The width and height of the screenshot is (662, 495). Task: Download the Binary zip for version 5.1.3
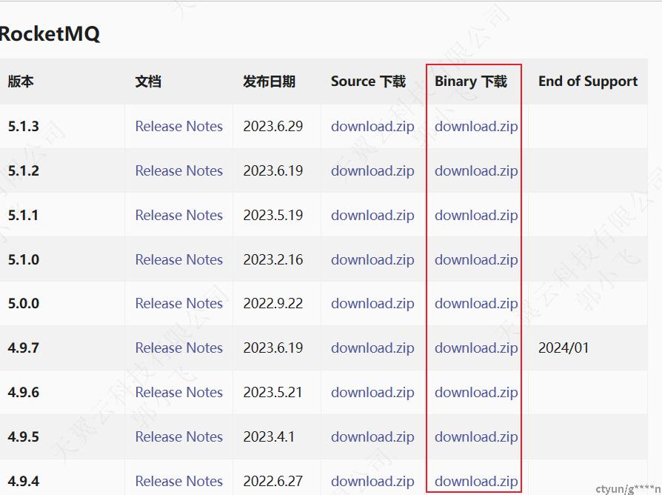(x=476, y=126)
